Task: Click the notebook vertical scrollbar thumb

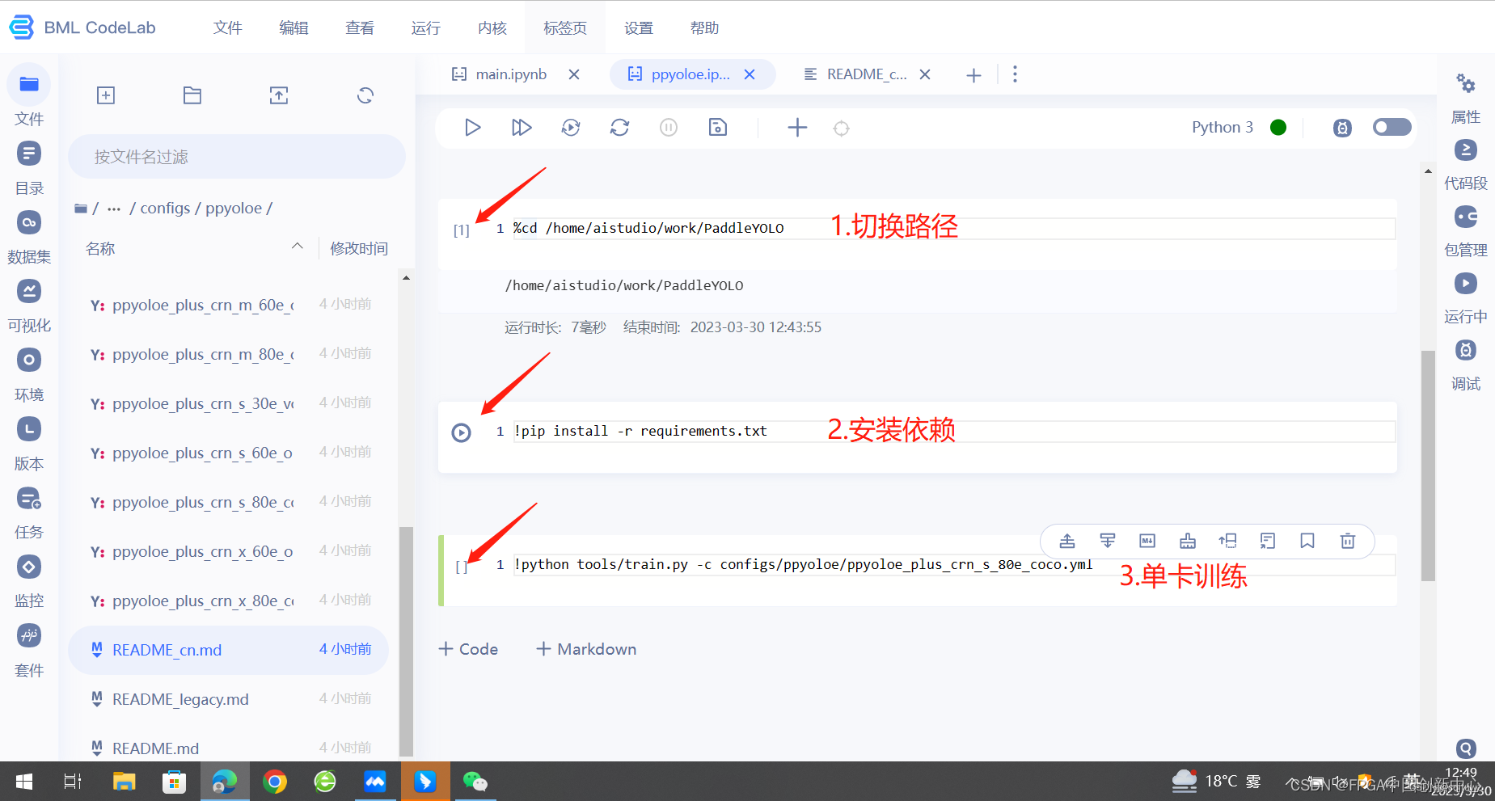Action: pos(1428,466)
